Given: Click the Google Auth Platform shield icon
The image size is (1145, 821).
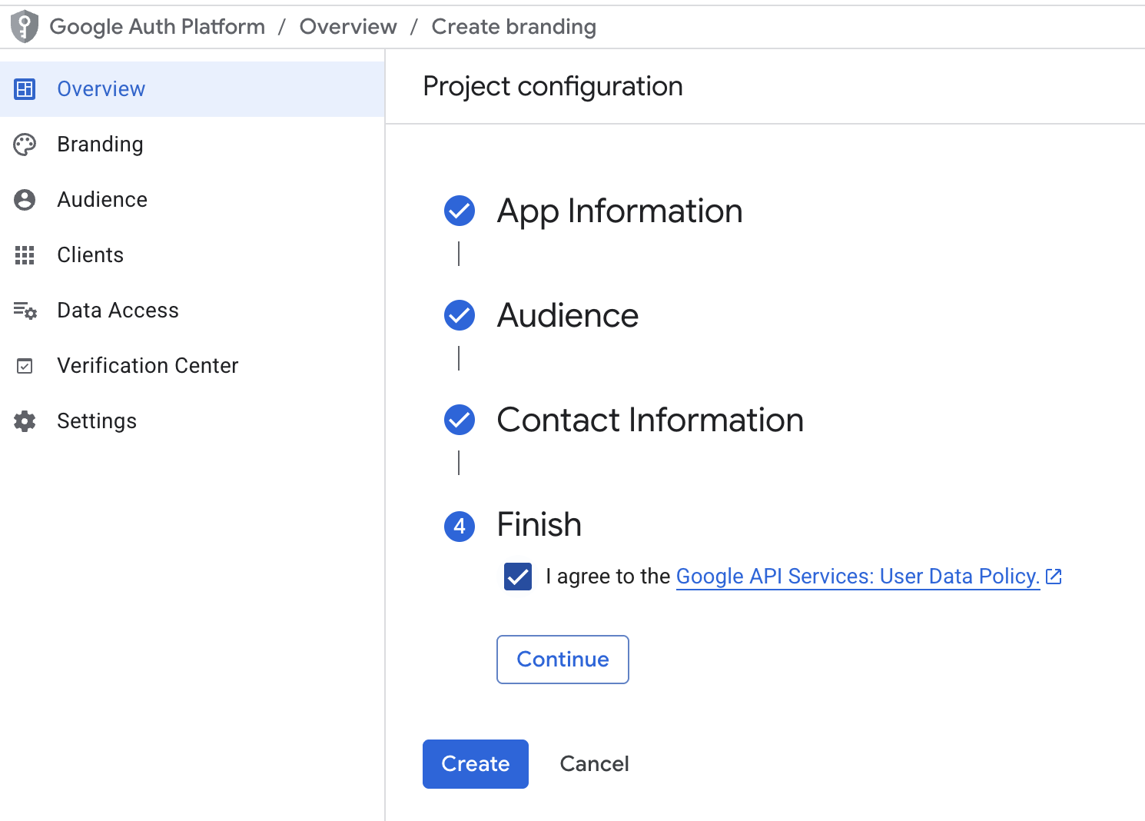Looking at the screenshot, I should click(25, 27).
